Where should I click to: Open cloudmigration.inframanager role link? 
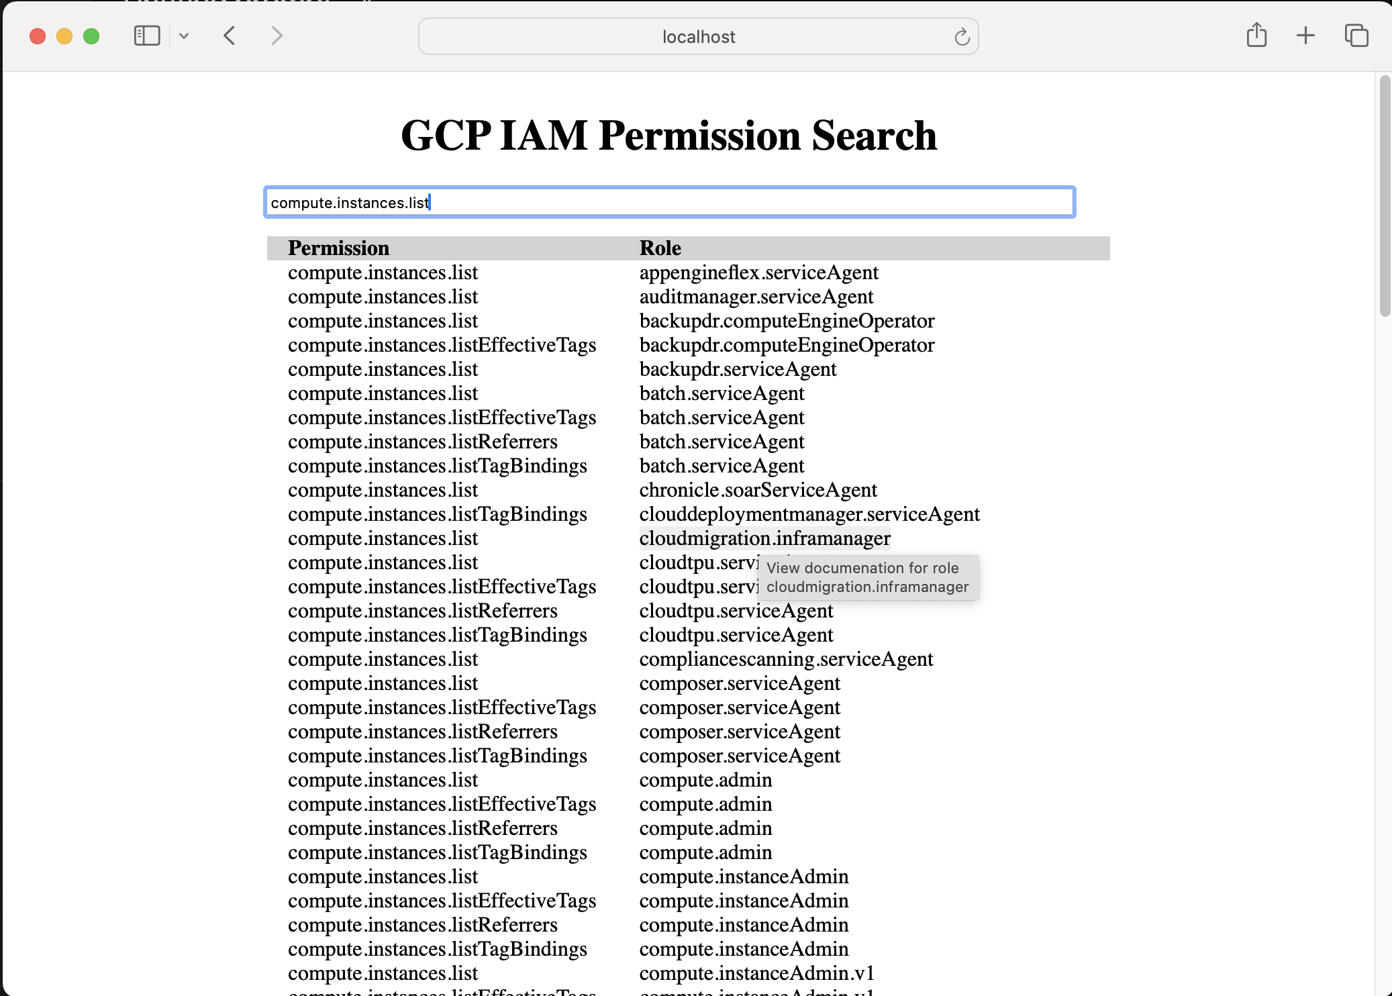pyautogui.click(x=764, y=538)
